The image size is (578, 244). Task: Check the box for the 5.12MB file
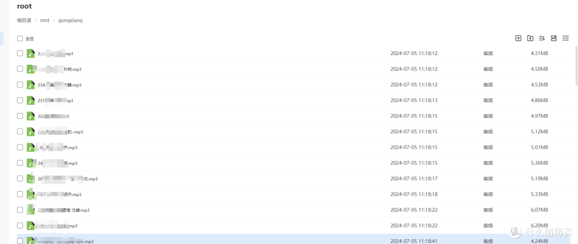[x=20, y=131]
